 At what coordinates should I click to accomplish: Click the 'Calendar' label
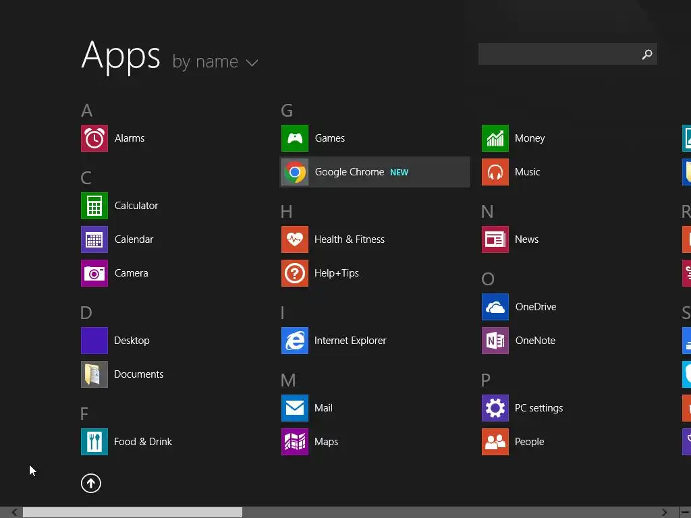[x=134, y=239]
